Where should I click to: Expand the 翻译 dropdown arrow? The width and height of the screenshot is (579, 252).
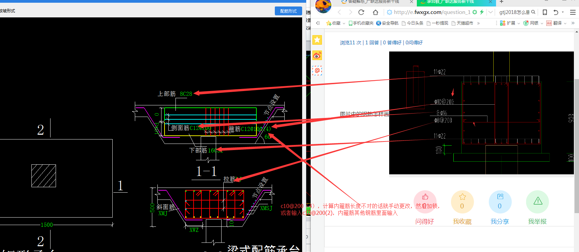(x=565, y=23)
